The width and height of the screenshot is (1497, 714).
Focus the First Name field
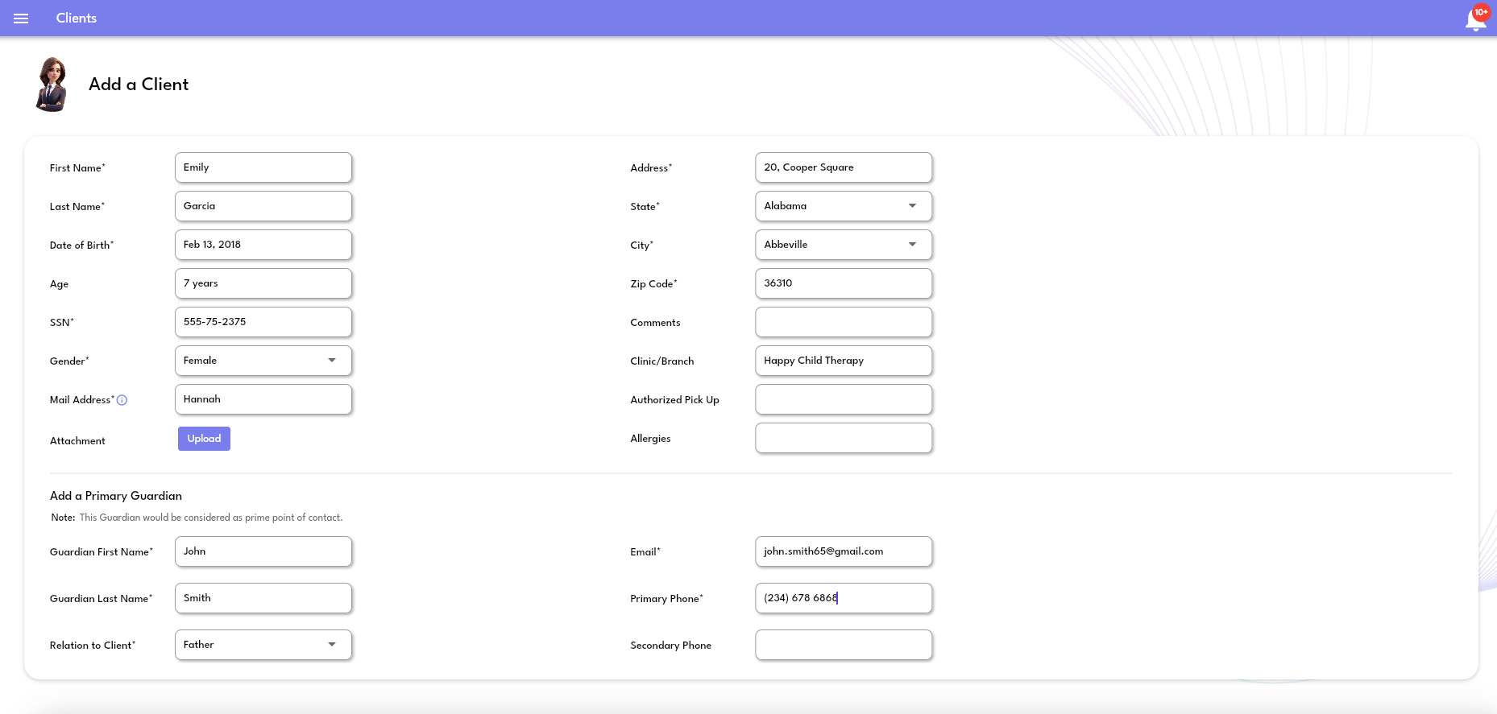tap(263, 167)
